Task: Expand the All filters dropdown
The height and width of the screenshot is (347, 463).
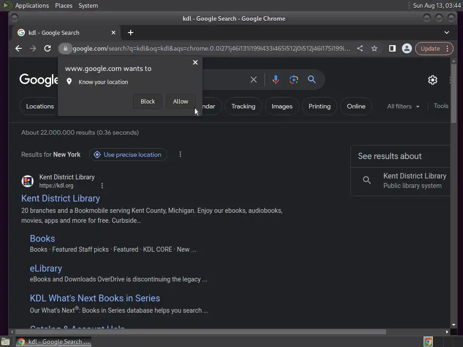Action: [403, 106]
